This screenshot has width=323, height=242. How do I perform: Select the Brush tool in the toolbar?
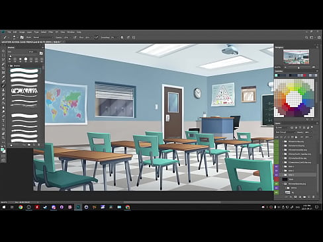pyautogui.click(x=3, y=86)
